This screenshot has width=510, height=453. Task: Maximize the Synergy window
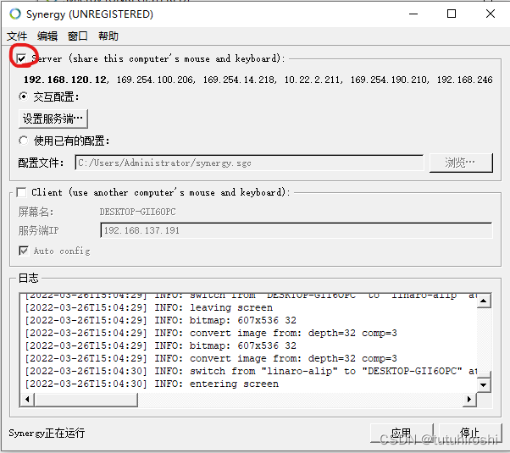[x=452, y=14]
